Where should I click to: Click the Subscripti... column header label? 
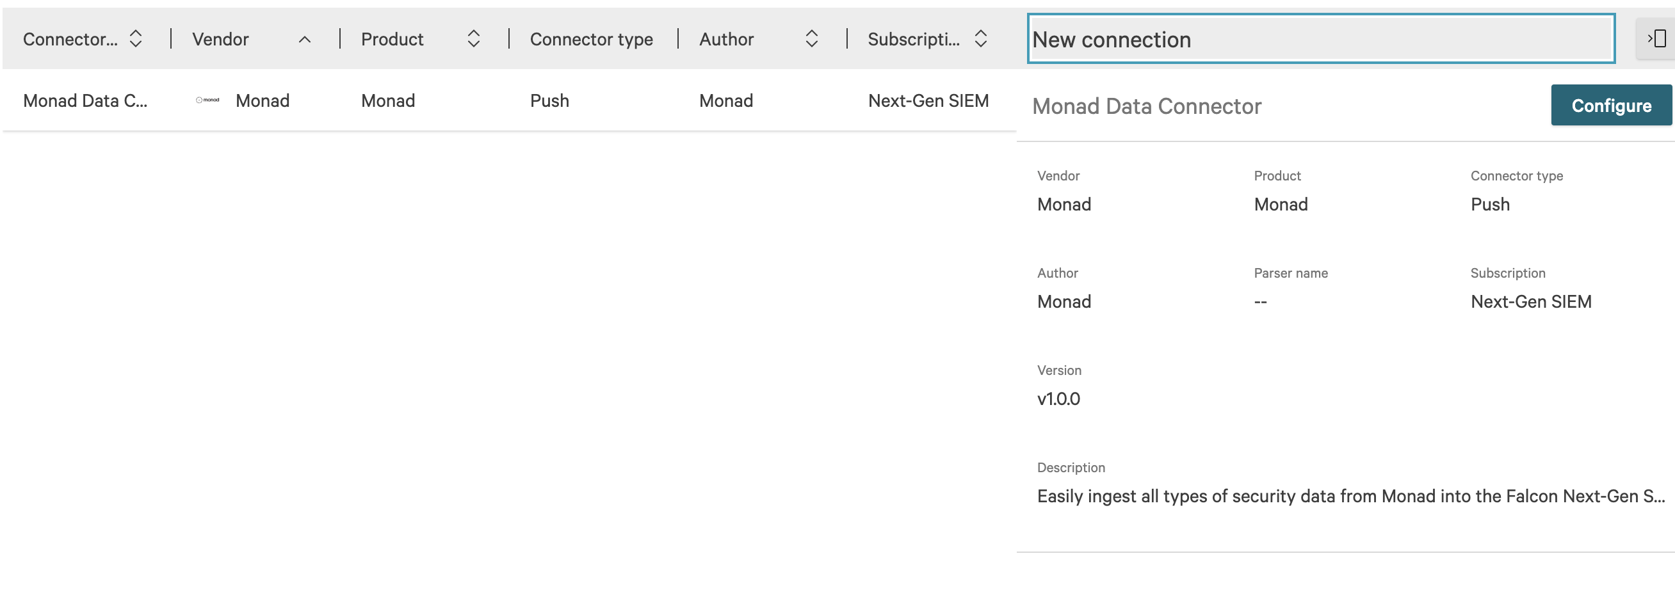tap(913, 40)
